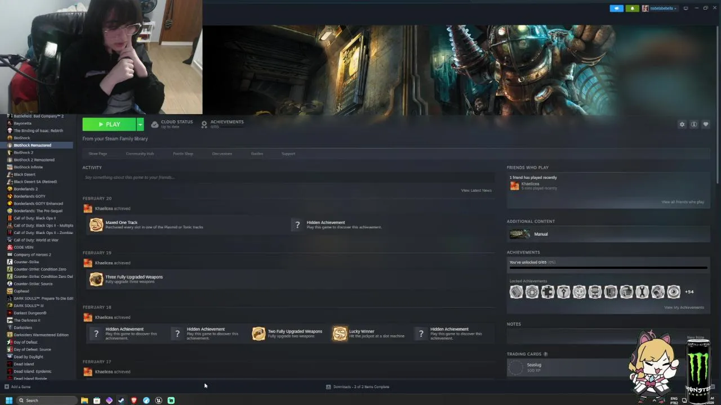Open Khaelicea avatar under February 20

coord(87,209)
